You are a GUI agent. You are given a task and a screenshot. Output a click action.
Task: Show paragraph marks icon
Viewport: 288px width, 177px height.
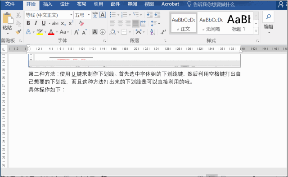click(x=163, y=32)
